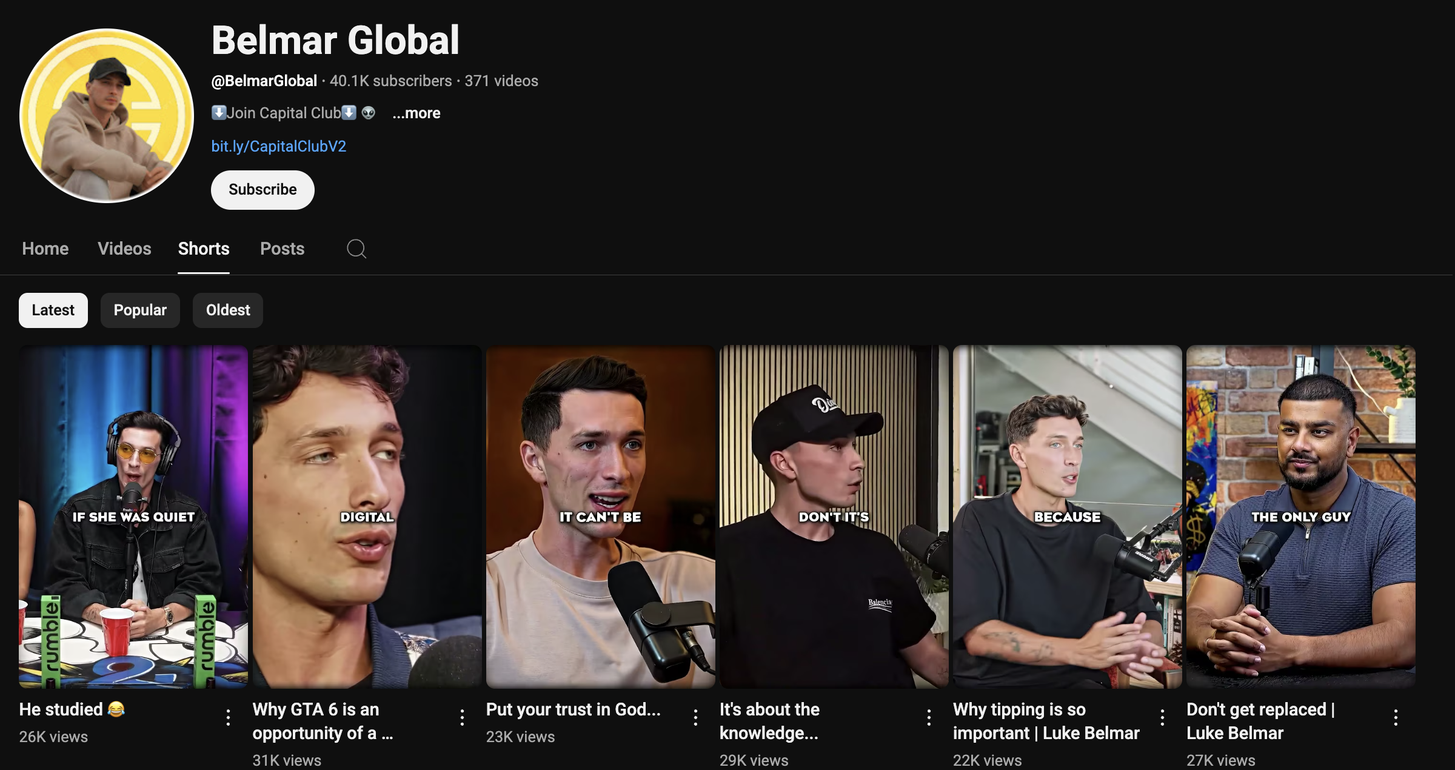Viewport: 1455px width, 770px height.
Task: Sort shorts by Popular
Action: pyautogui.click(x=140, y=310)
